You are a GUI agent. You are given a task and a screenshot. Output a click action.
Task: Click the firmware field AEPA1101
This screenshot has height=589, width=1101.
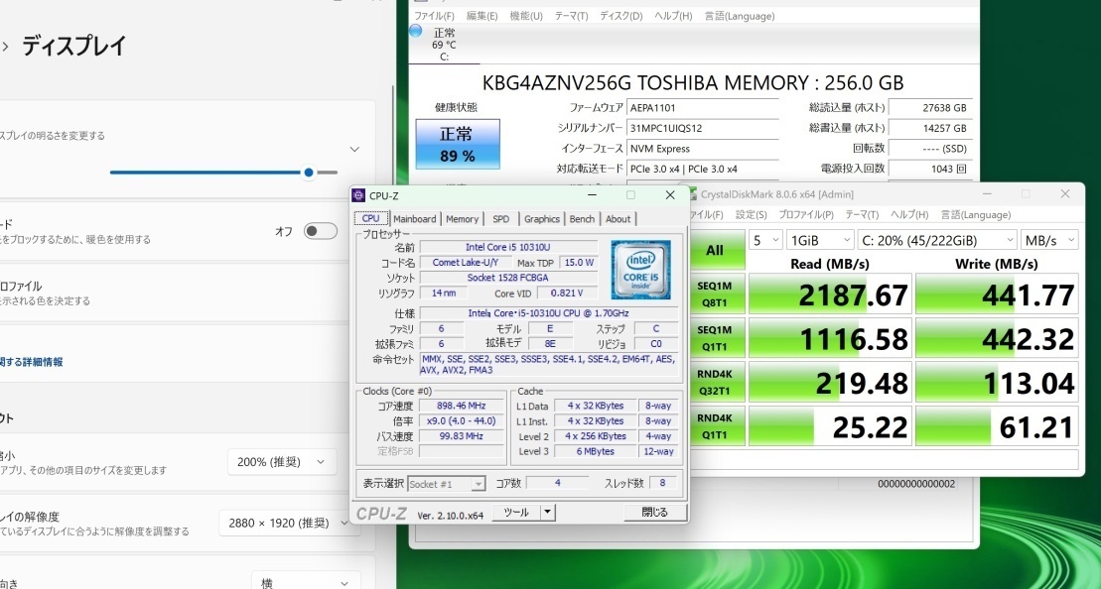tap(703, 108)
